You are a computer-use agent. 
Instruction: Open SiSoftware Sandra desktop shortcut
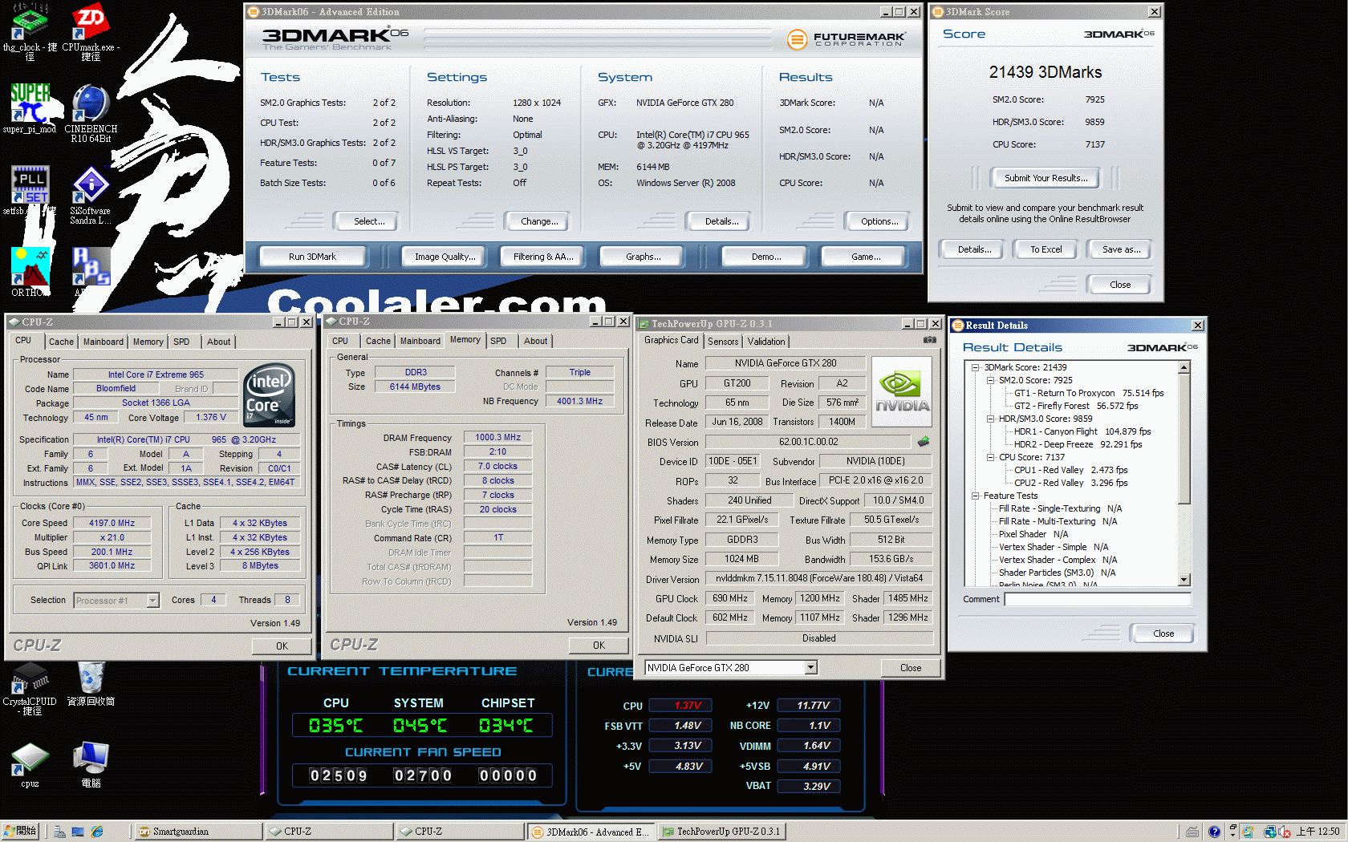coord(91,195)
